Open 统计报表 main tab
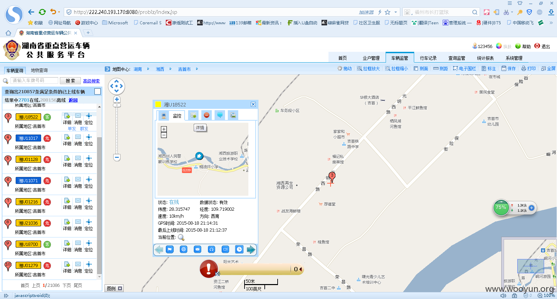Viewport: 557px width, 299px height. coord(485,58)
